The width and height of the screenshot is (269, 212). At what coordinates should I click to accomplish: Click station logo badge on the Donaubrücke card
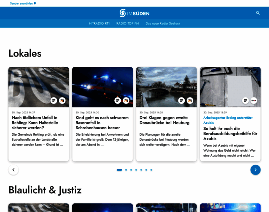[x=190, y=101]
